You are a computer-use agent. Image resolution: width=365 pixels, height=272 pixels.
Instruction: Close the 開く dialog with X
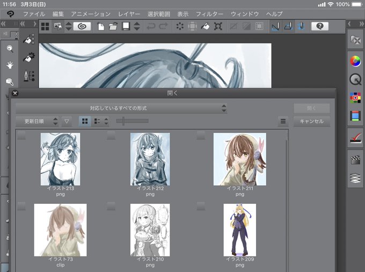[15, 93]
